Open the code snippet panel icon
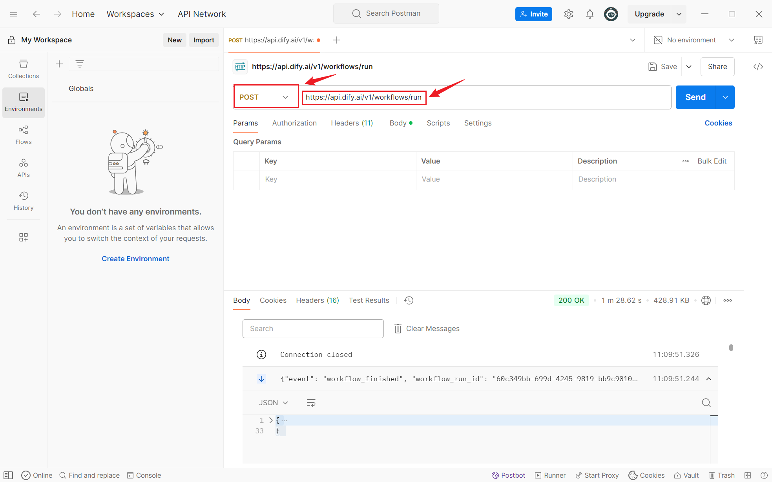The image size is (772, 482). pos(758,67)
